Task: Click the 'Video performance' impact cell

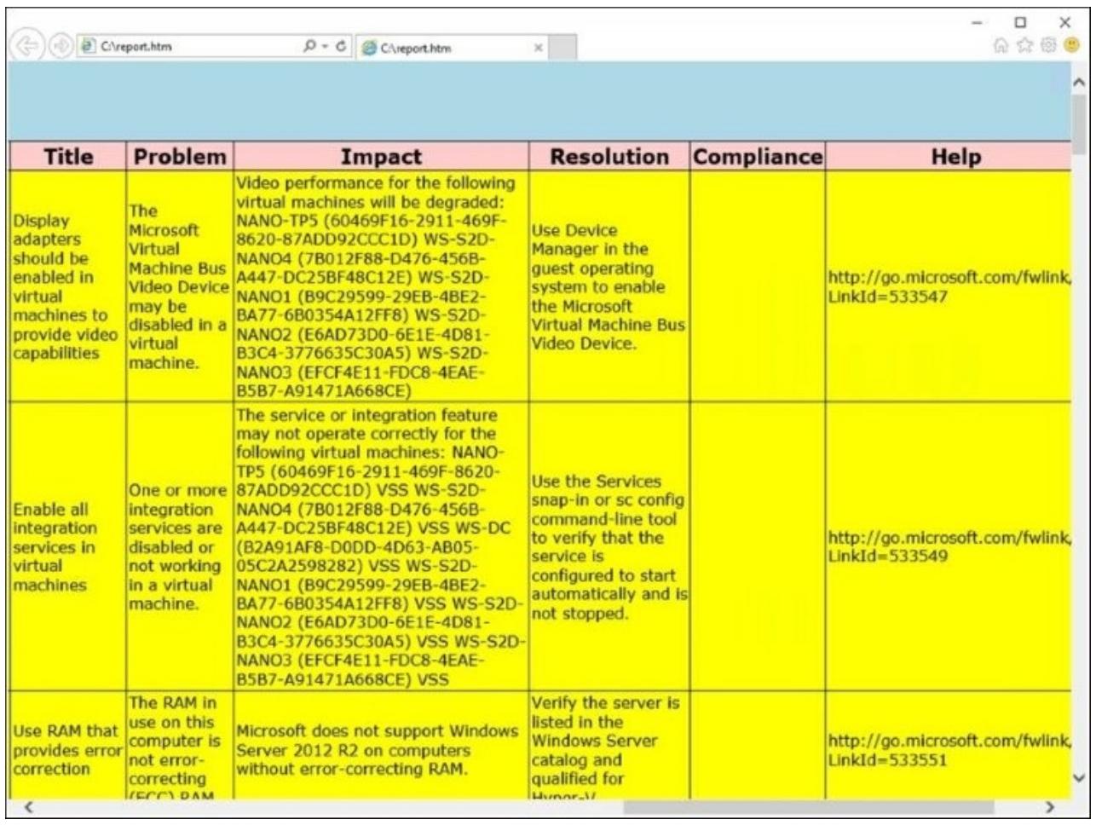Action: click(x=381, y=286)
